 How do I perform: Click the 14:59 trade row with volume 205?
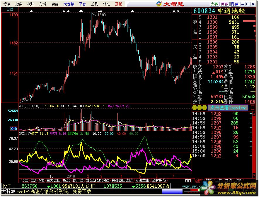[222, 123]
